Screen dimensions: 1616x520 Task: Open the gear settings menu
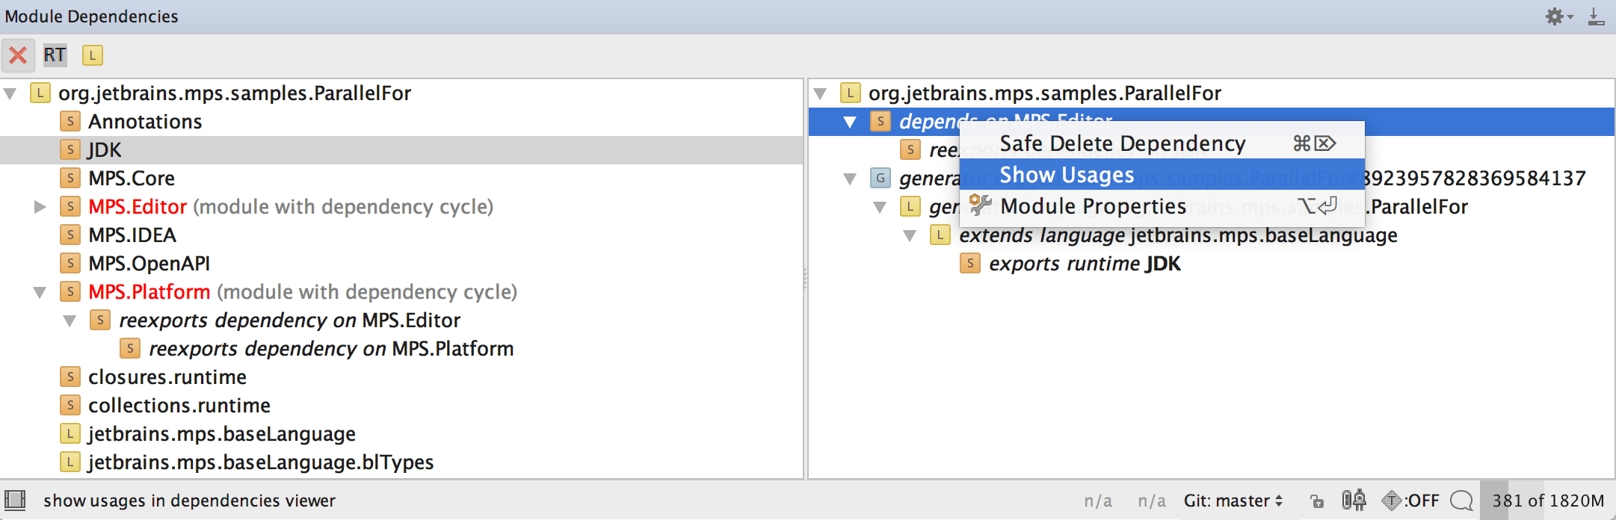(x=1558, y=16)
